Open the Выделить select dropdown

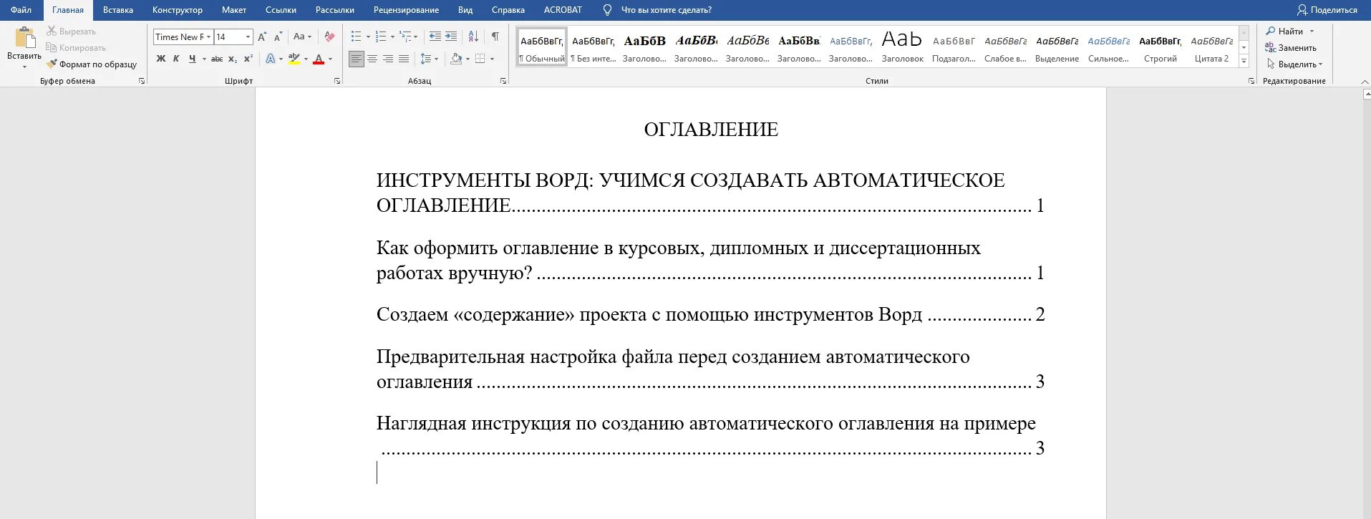tap(1294, 64)
